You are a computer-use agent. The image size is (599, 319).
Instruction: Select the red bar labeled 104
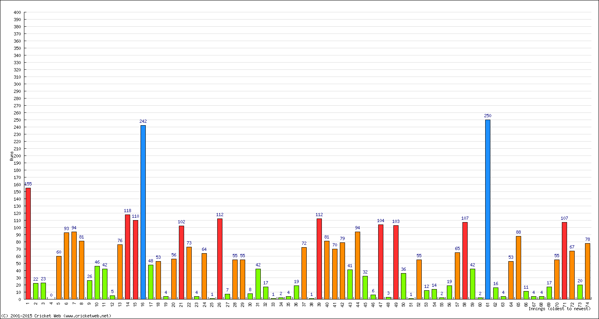click(x=381, y=262)
